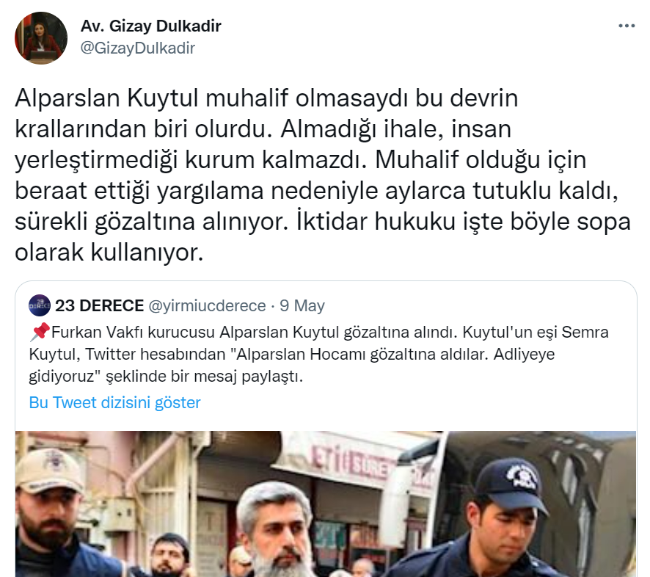Open the Av. Gizay Dulkadir display name
The height and width of the screenshot is (577, 650).
click(151, 26)
